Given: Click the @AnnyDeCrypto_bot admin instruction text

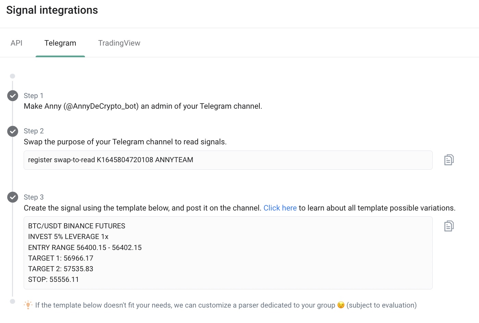Looking at the screenshot, I should tap(143, 106).
